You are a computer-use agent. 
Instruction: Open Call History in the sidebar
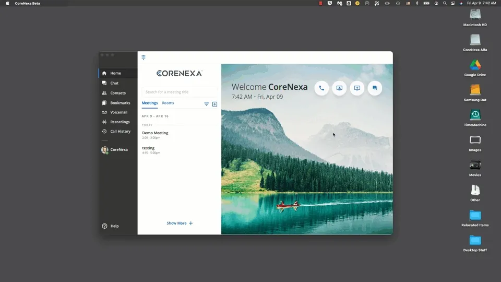pyautogui.click(x=120, y=132)
